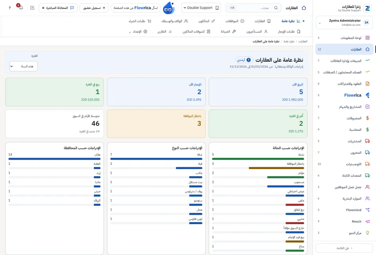Open الموارد البشرية in sidebar
This screenshot has width=376, height=255.
(x=344, y=198)
